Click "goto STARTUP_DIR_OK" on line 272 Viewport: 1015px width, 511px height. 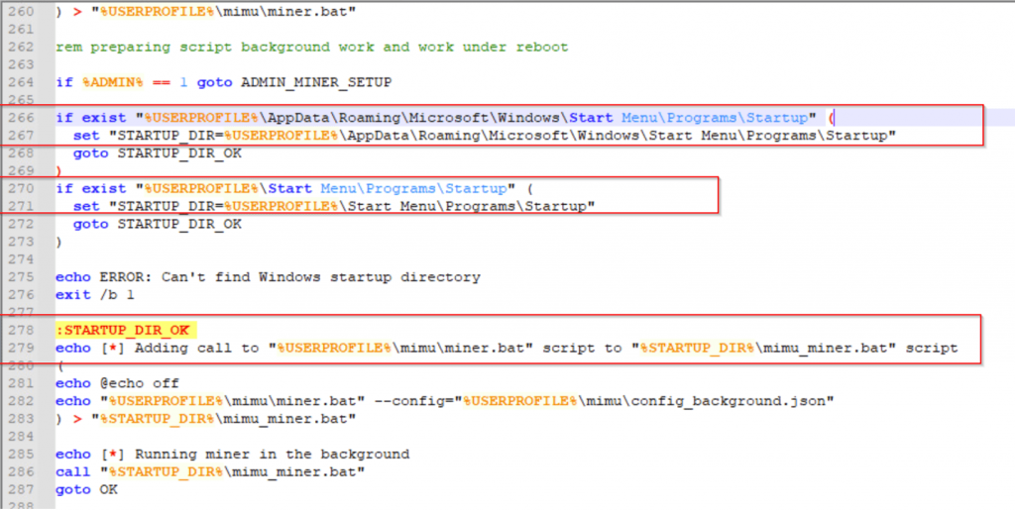(157, 224)
